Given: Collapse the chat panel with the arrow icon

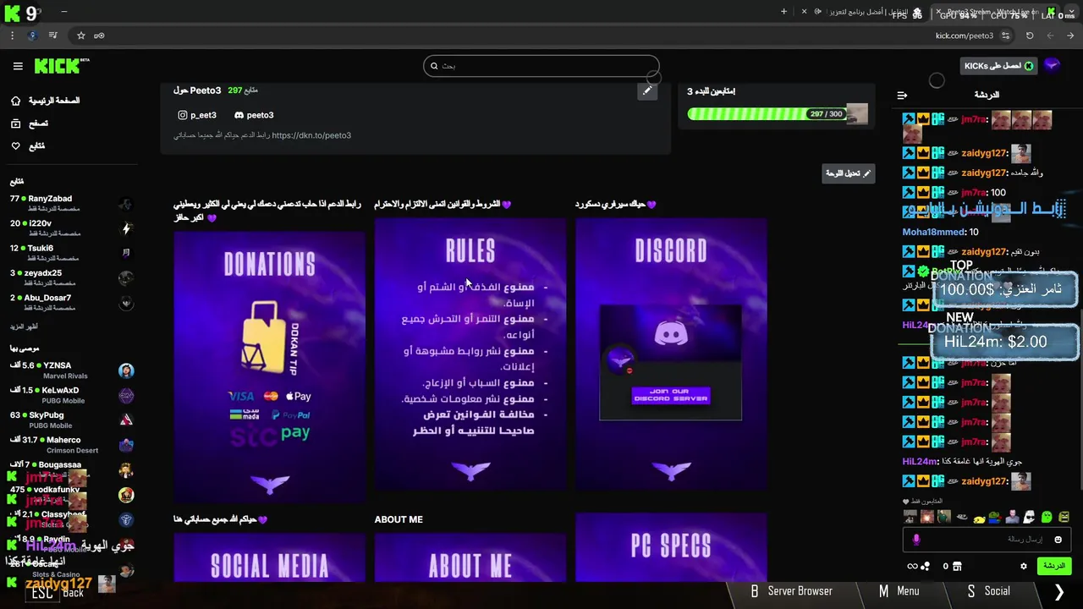Looking at the screenshot, I should tap(902, 96).
